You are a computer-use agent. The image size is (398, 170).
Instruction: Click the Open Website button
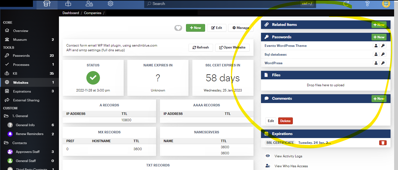(x=232, y=47)
